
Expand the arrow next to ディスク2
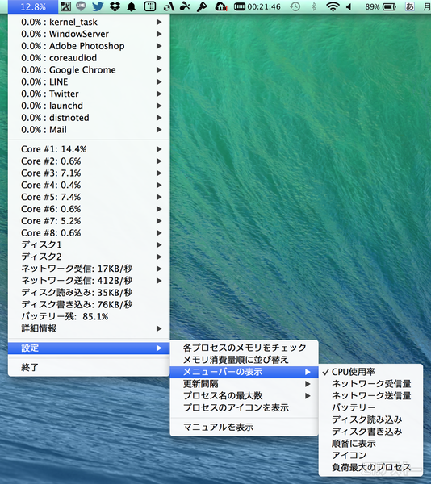pos(159,257)
